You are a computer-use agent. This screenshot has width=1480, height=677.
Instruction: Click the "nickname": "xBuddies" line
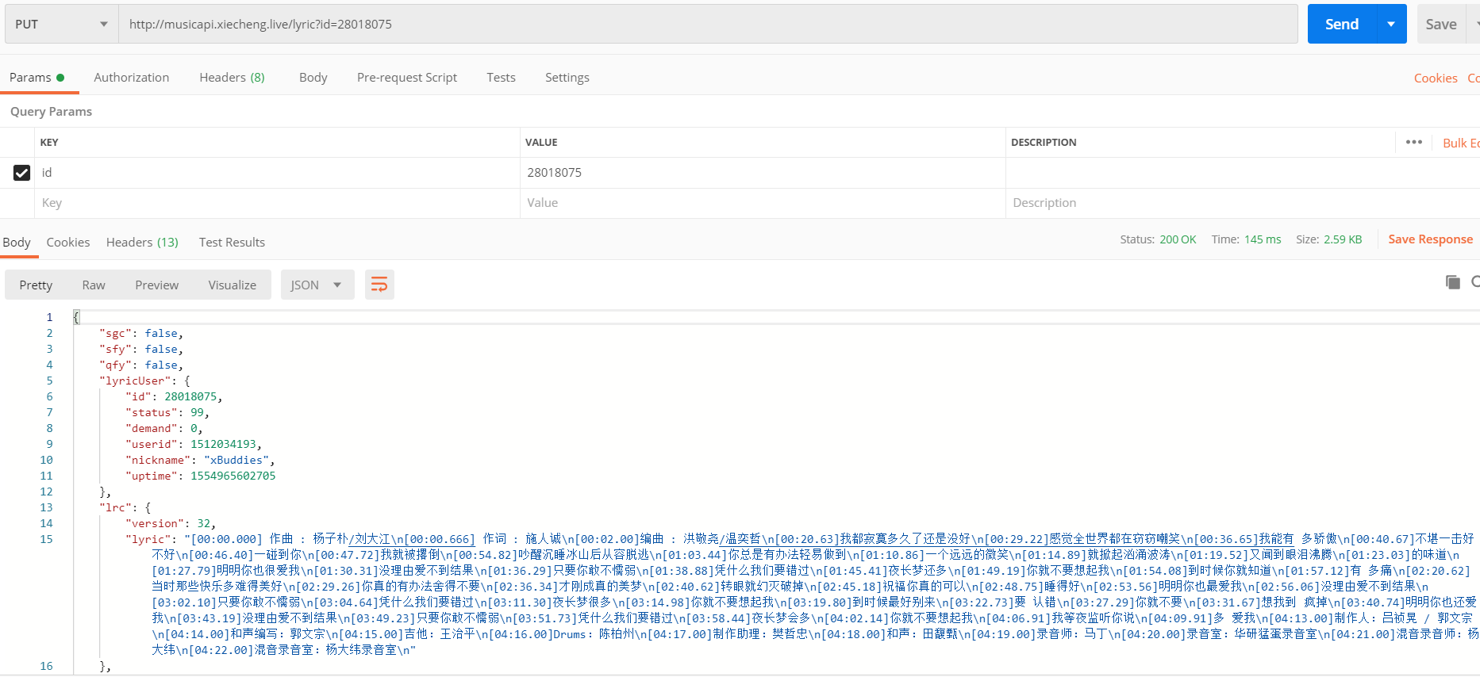[200, 460]
